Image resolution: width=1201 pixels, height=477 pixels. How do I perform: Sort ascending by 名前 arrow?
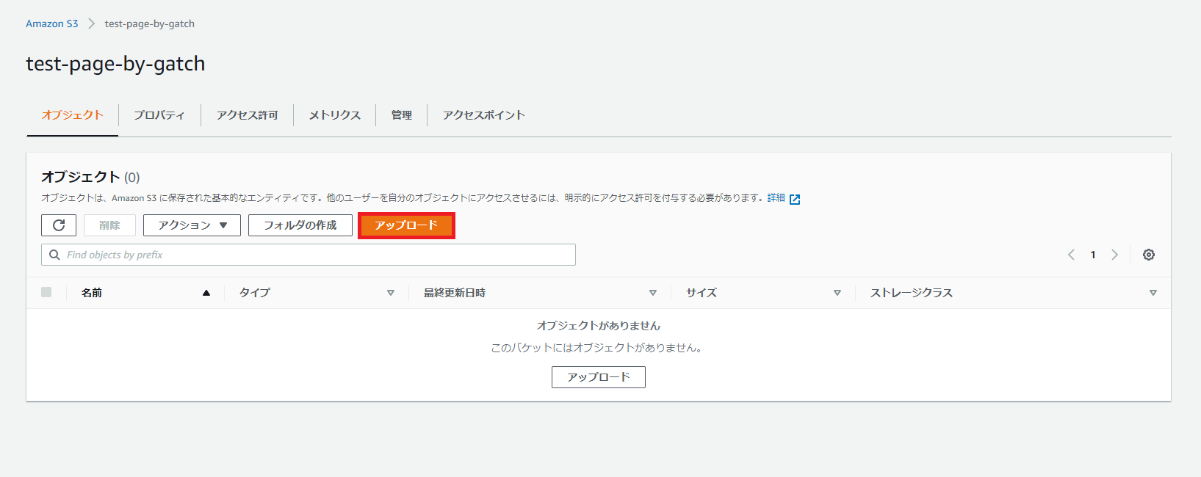(206, 293)
